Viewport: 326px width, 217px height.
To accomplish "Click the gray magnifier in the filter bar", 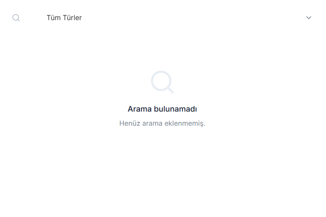I will click(x=16, y=18).
